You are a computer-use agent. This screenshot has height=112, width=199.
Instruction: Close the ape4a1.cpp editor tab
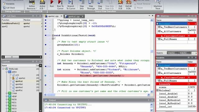click(62, 16)
